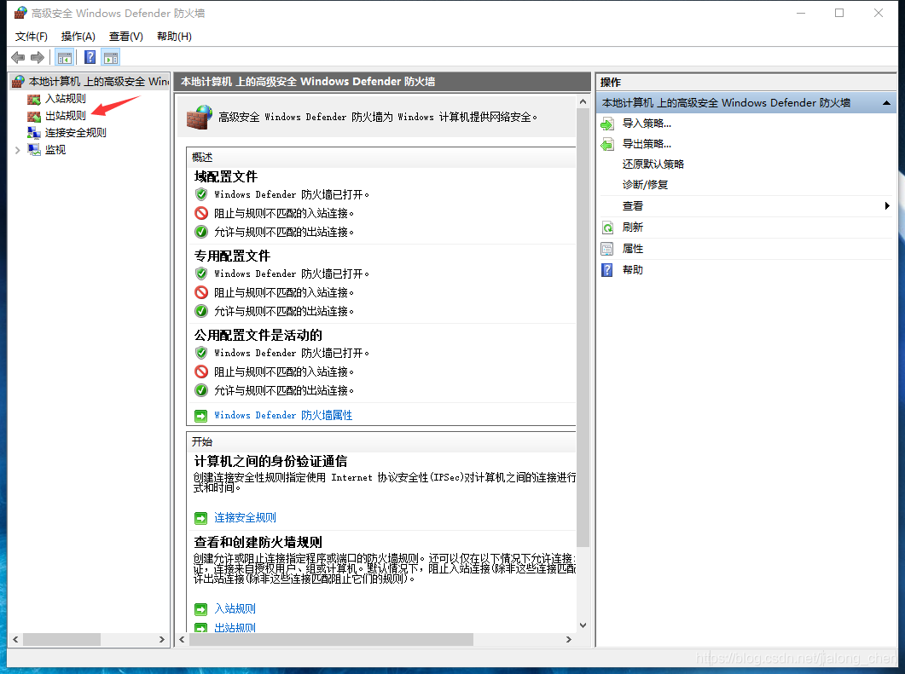Click the center pane vertical scrollbar up arrow
The width and height of the screenshot is (905, 674).
click(x=583, y=102)
